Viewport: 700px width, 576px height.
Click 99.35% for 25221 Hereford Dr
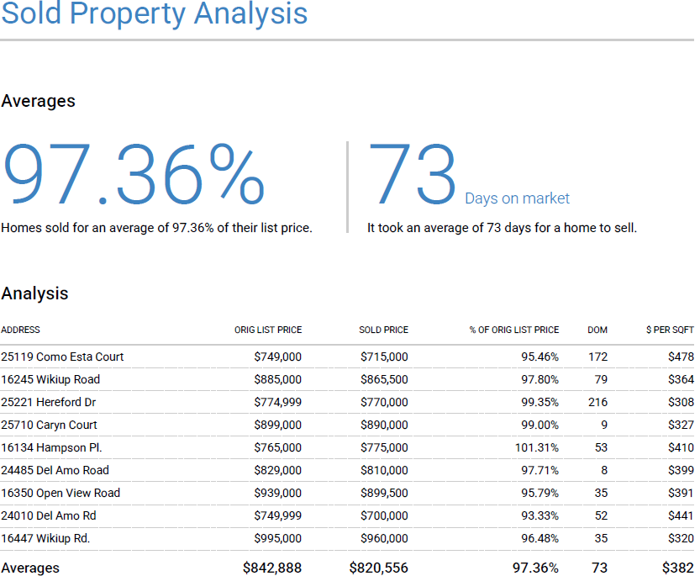click(x=539, y=402)
